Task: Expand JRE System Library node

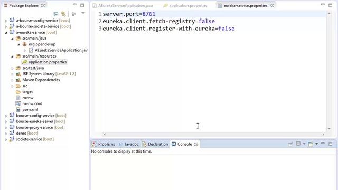Action: coord(12,74)
